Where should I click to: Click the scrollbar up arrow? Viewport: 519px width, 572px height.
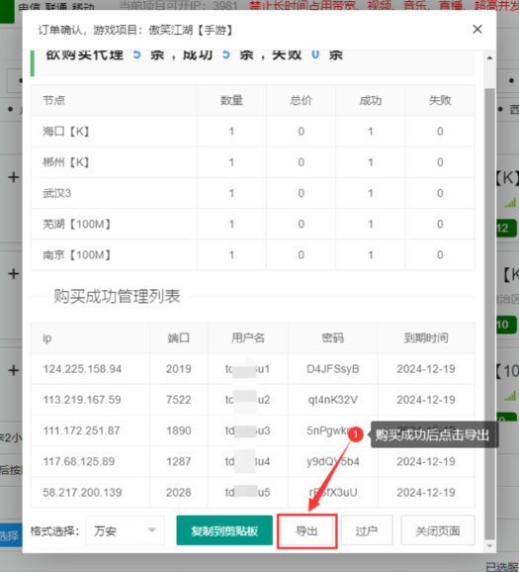(490, 57)
